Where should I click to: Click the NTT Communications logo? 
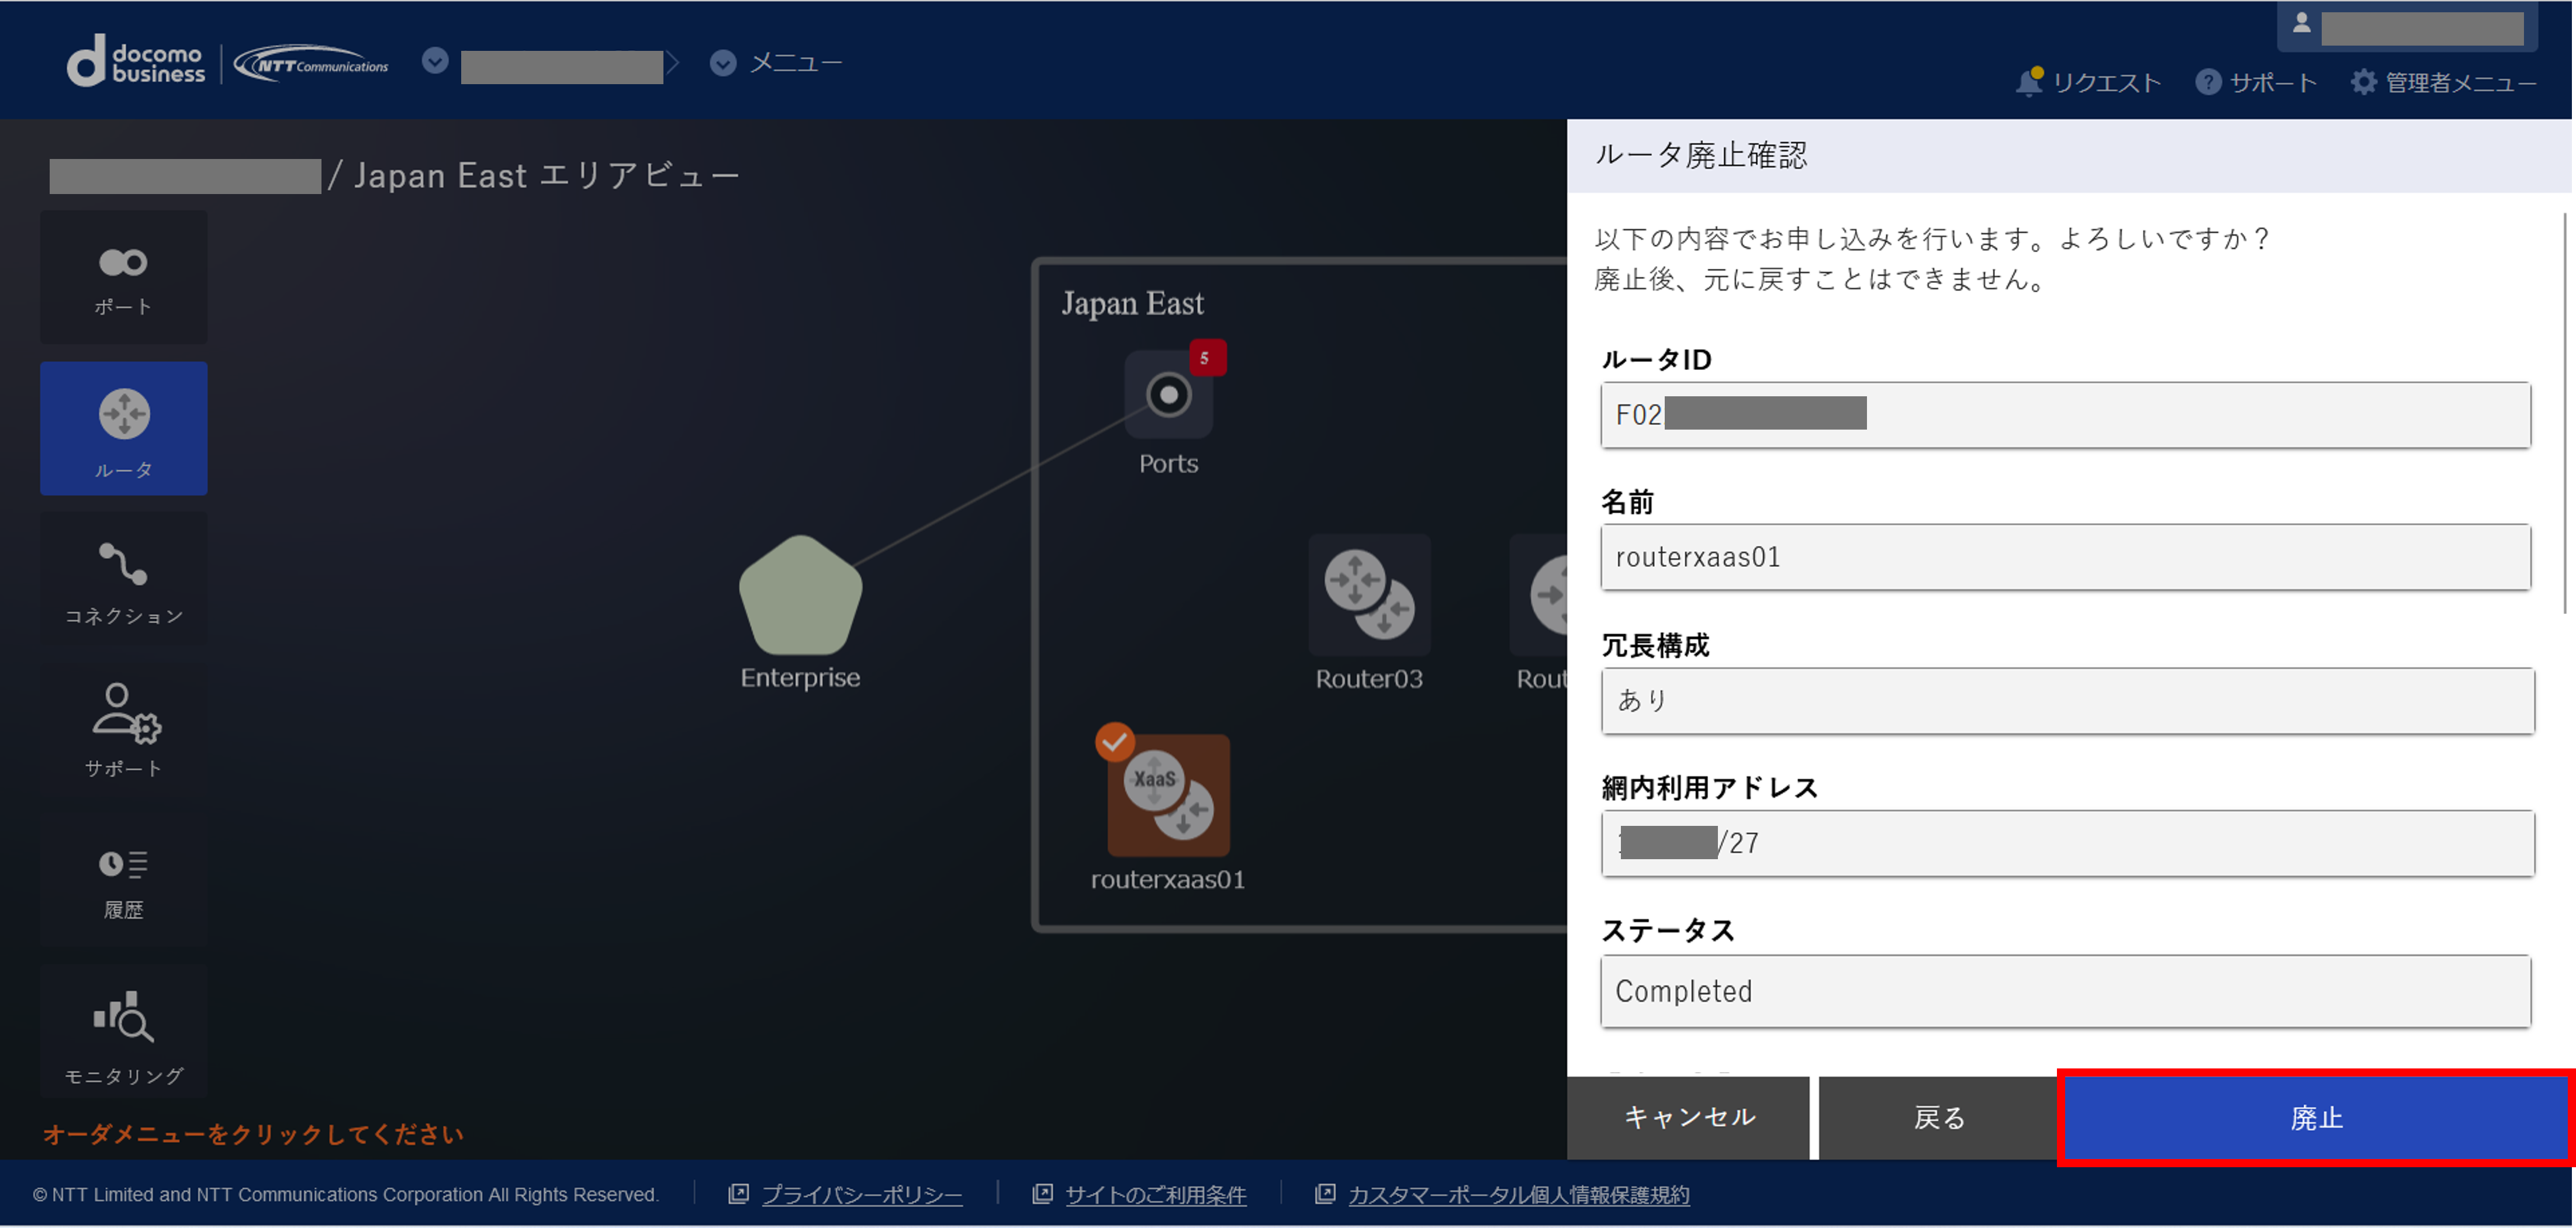(311, 64)
